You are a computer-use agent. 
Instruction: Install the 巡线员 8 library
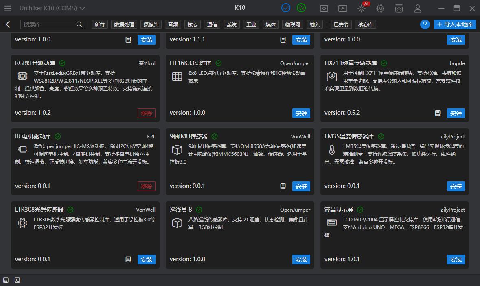(301, 260)
